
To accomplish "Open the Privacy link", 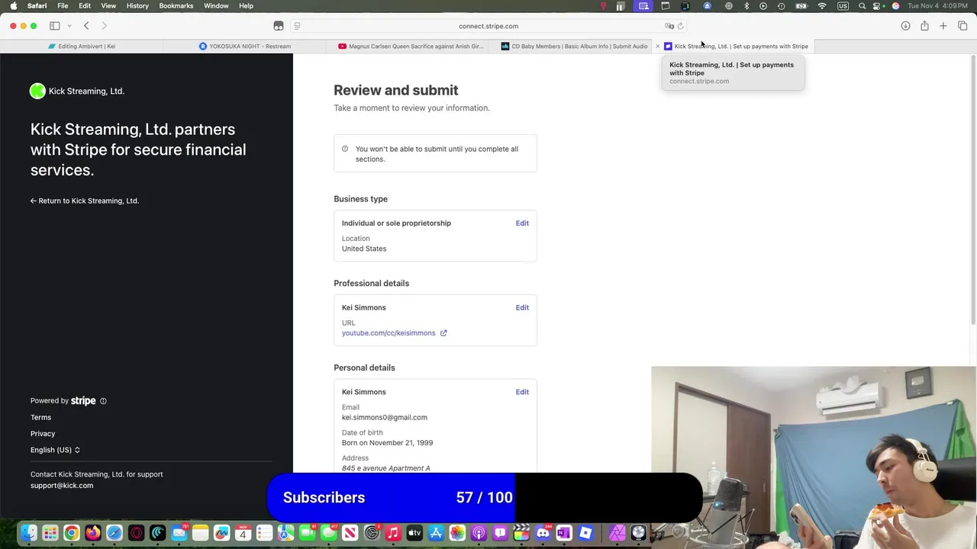I will point(43,434).
